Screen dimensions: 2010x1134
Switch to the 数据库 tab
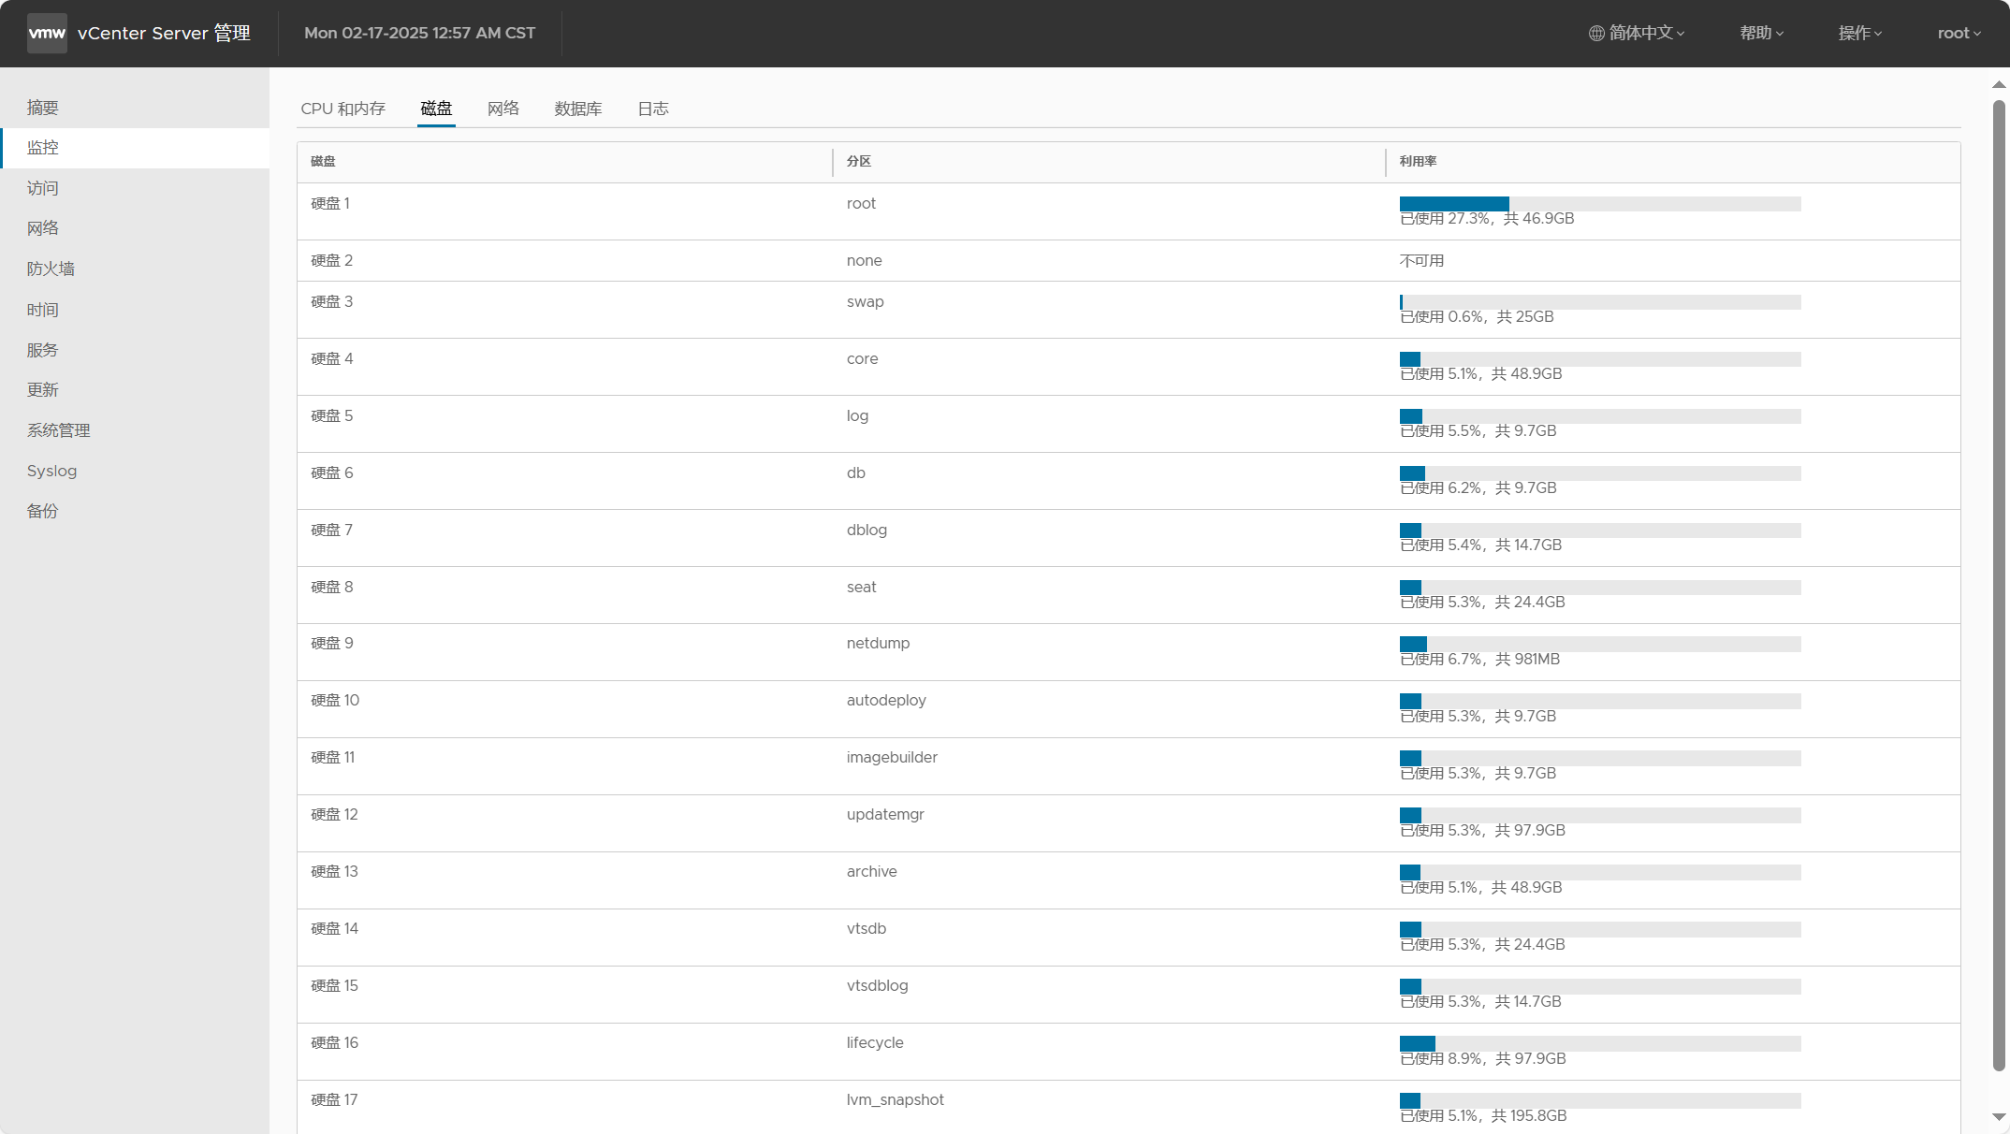(x=578, y=108)
